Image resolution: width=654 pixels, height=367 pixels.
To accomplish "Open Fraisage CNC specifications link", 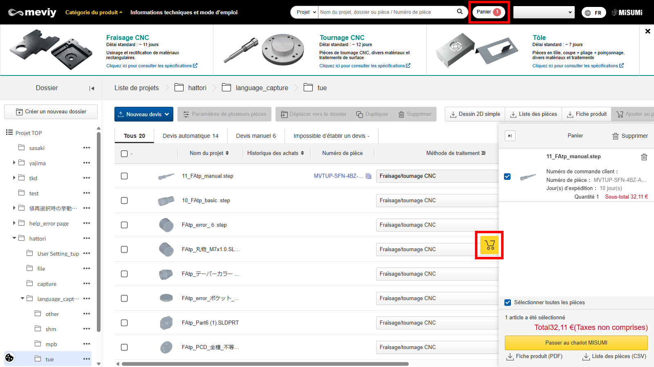I will (x=152, y=66).
